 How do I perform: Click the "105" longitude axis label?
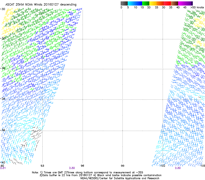point(203,166)
